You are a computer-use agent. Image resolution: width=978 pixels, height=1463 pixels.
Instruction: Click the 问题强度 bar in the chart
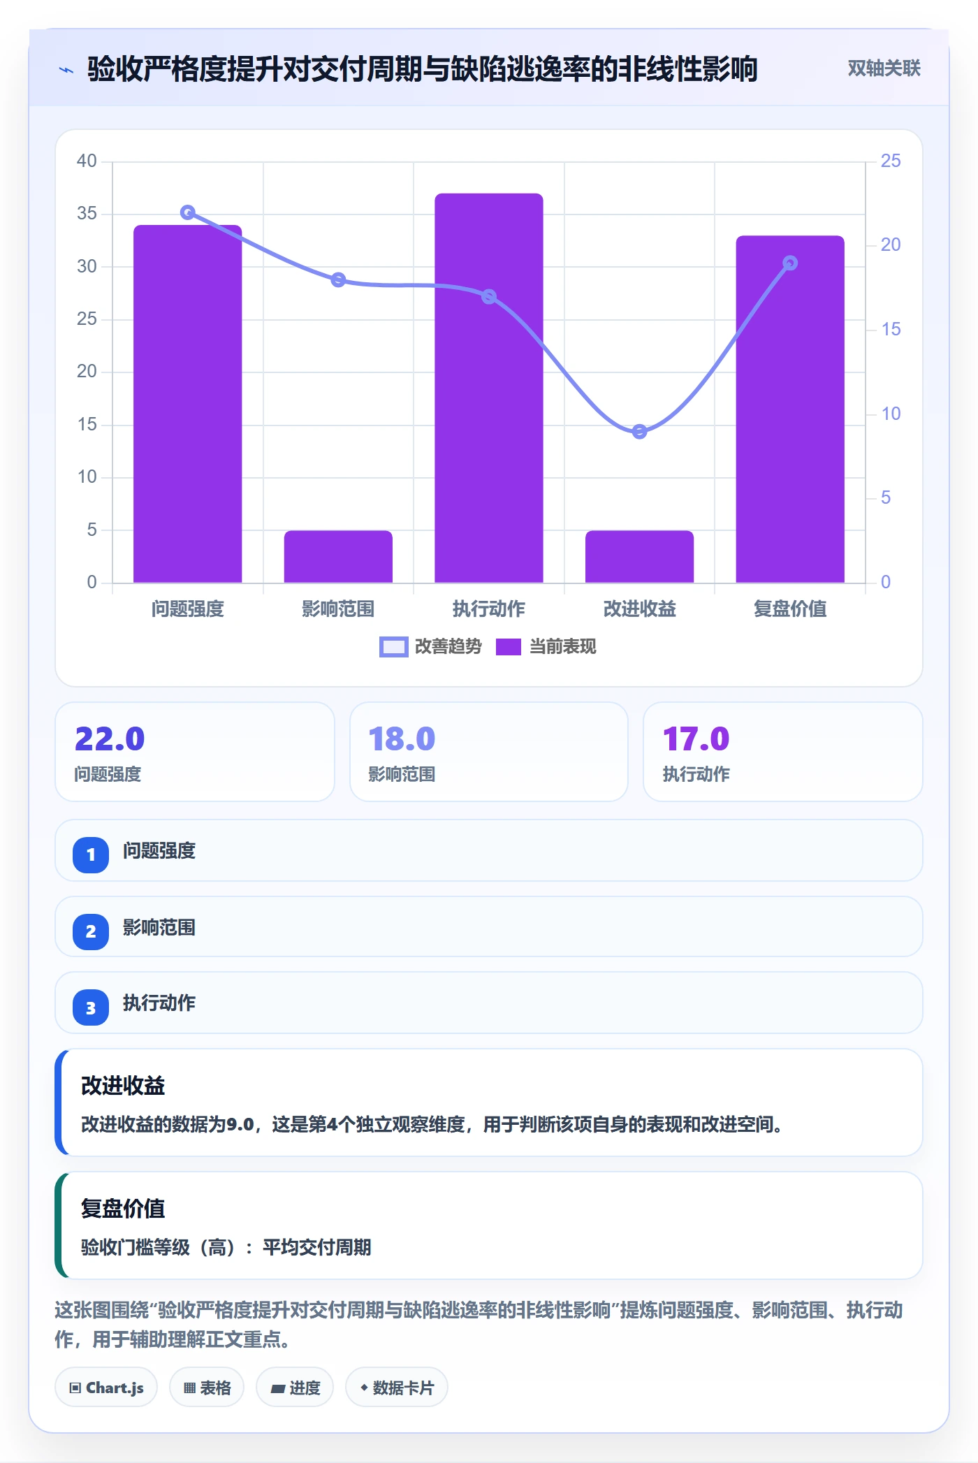pos(187,404)
